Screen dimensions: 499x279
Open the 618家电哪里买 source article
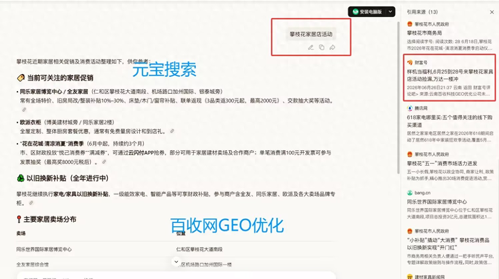[x=450, y=121]
